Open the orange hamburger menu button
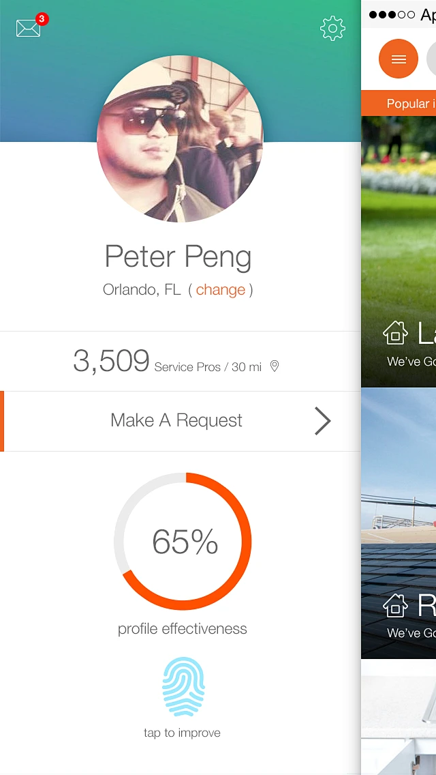Image resolution: width=436 pixels, height=775 pixels. tap(398, 59)
